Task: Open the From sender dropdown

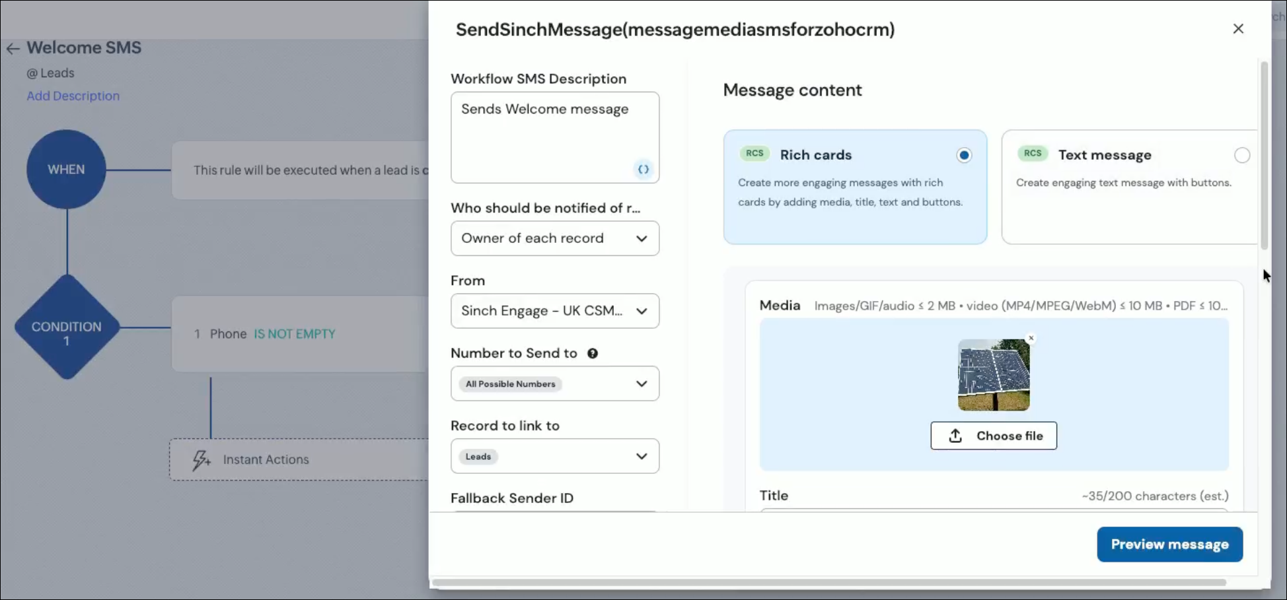Action: [x=555, y=311]
